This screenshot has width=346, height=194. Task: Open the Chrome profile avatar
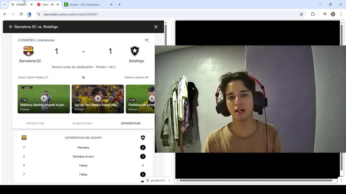click(333, 14)
